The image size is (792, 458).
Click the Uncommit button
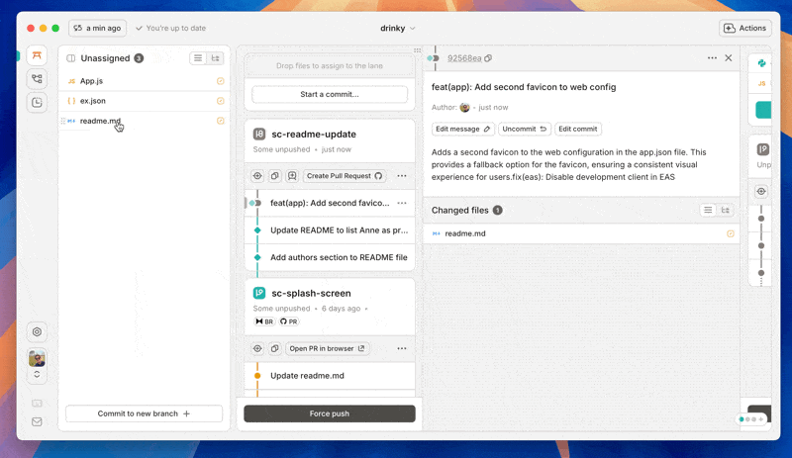(525, 129)
